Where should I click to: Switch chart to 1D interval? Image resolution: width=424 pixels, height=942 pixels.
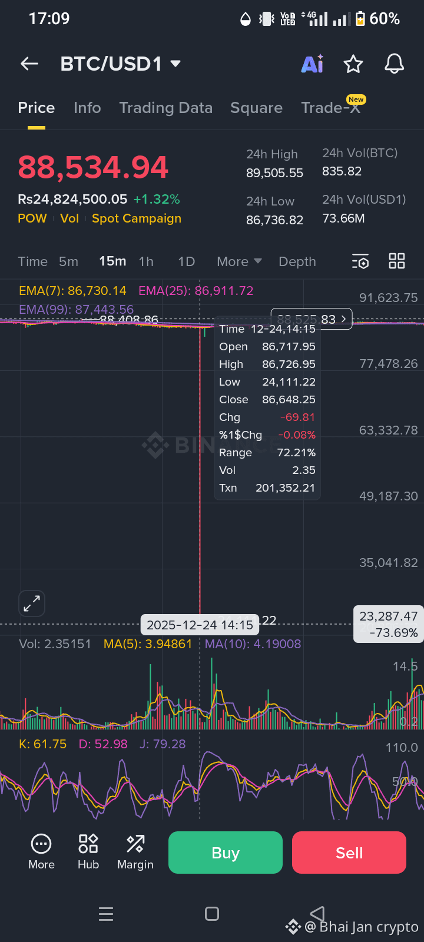coord(187,261)
